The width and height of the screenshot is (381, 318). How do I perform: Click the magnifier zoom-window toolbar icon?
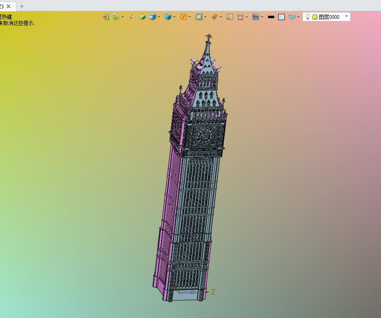(199, 17)
